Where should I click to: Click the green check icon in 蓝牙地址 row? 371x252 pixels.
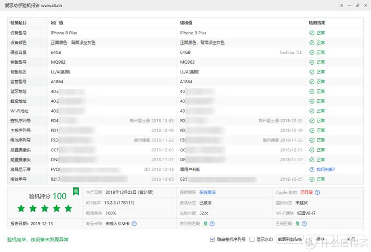point(312,91)
